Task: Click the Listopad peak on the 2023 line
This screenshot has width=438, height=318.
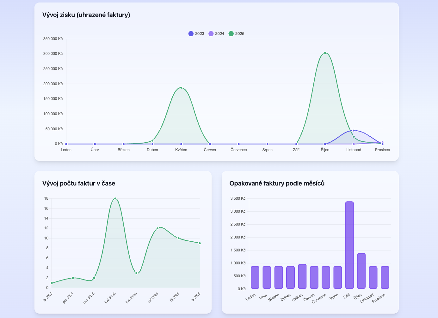Action: click(x=354, y=130)
